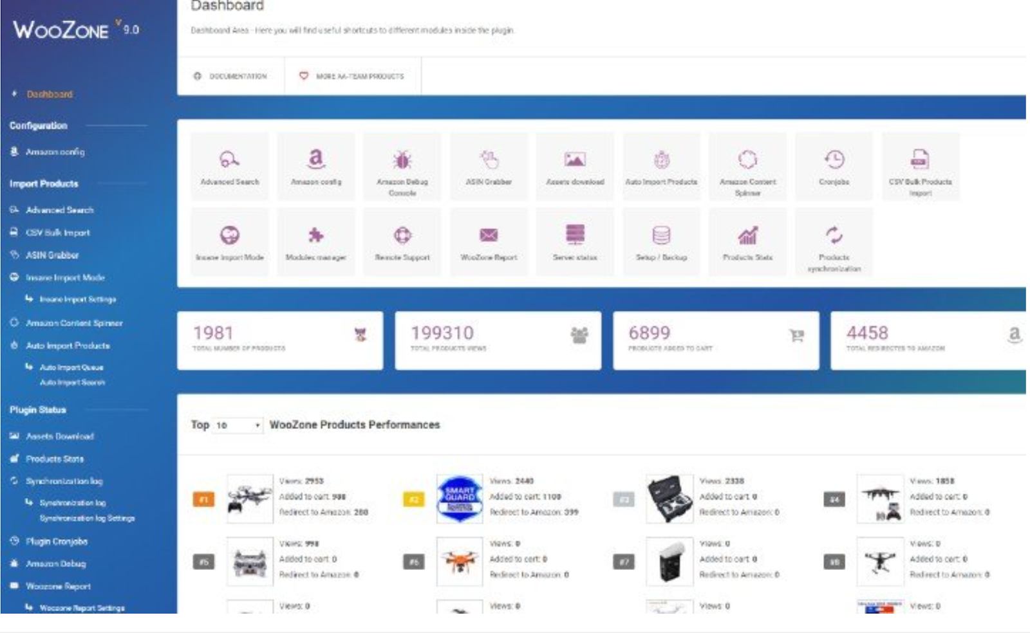This screenshot has width=1030, height=633.
Task: Open Synchronization log Settings sub-item
Action: pos(87,518)
